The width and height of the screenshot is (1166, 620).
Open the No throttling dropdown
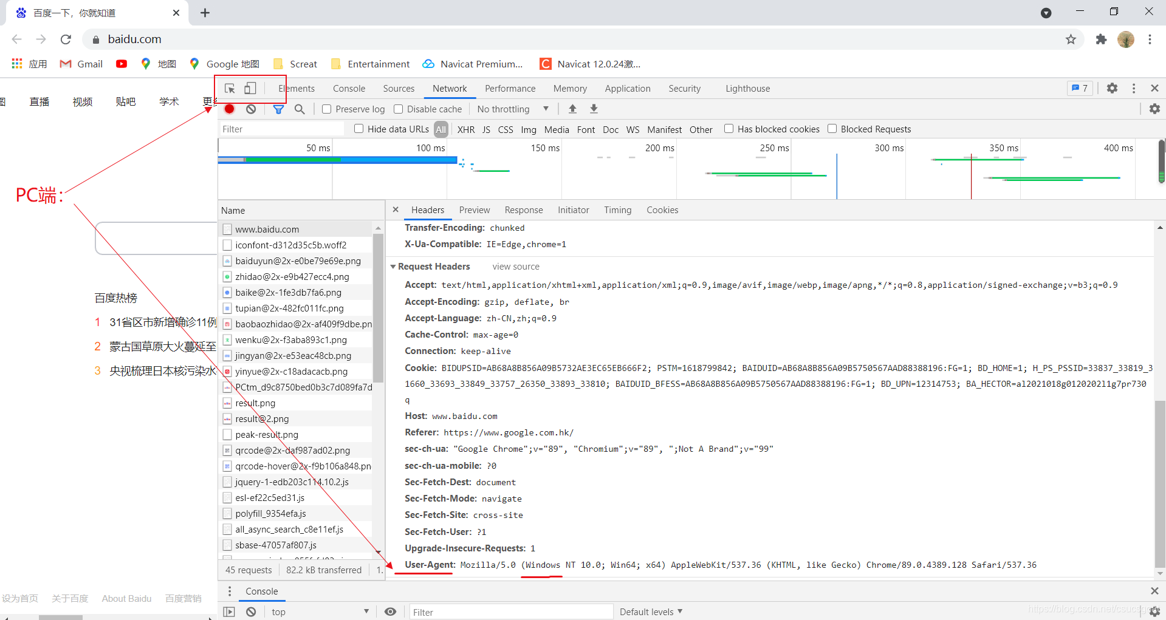(x=513, y=109)
